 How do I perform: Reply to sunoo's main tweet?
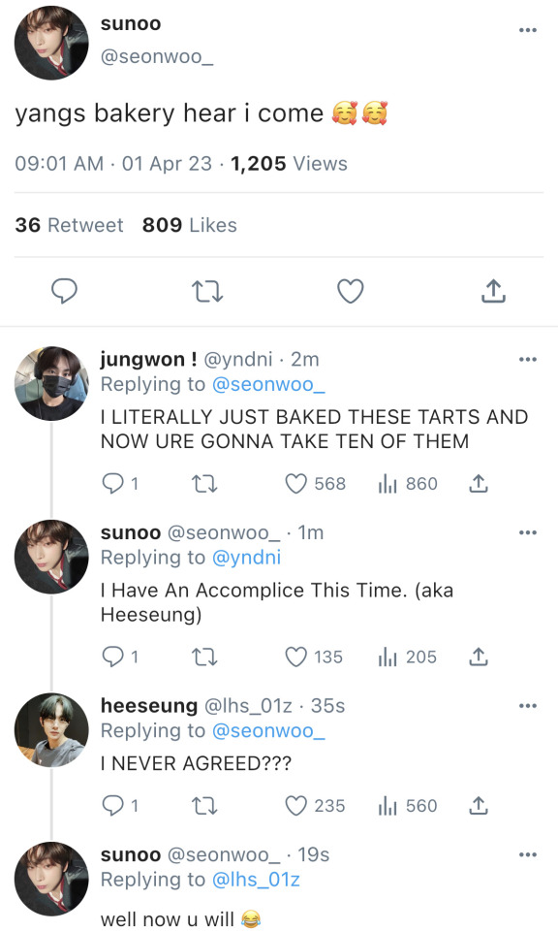tap(64, 291)
